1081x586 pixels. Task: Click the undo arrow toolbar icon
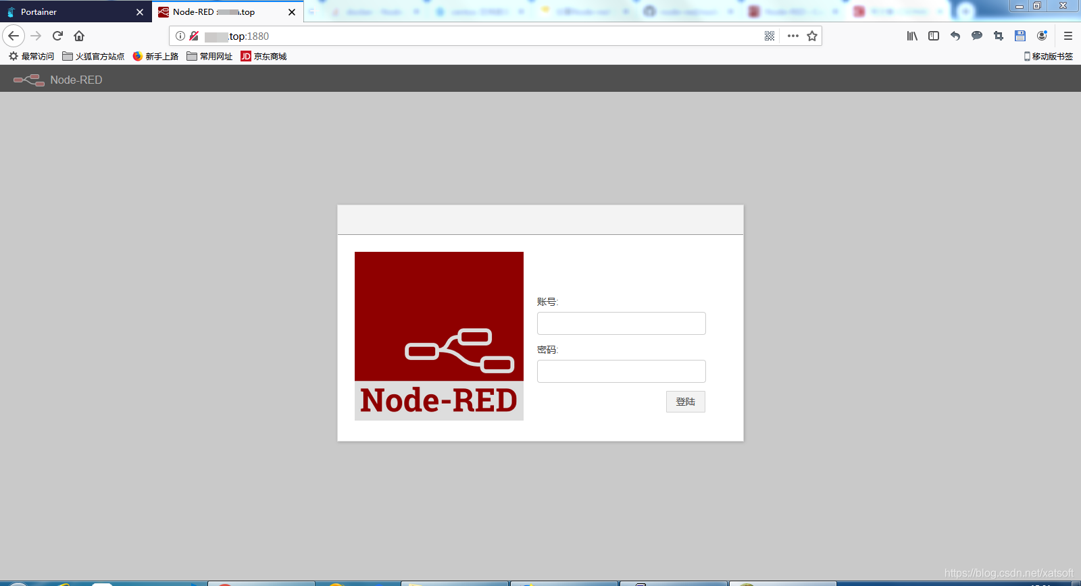[x=955, y=36]
